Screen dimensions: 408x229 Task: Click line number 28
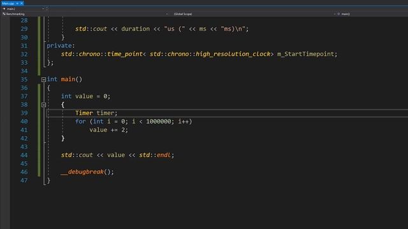pos(24,20)
